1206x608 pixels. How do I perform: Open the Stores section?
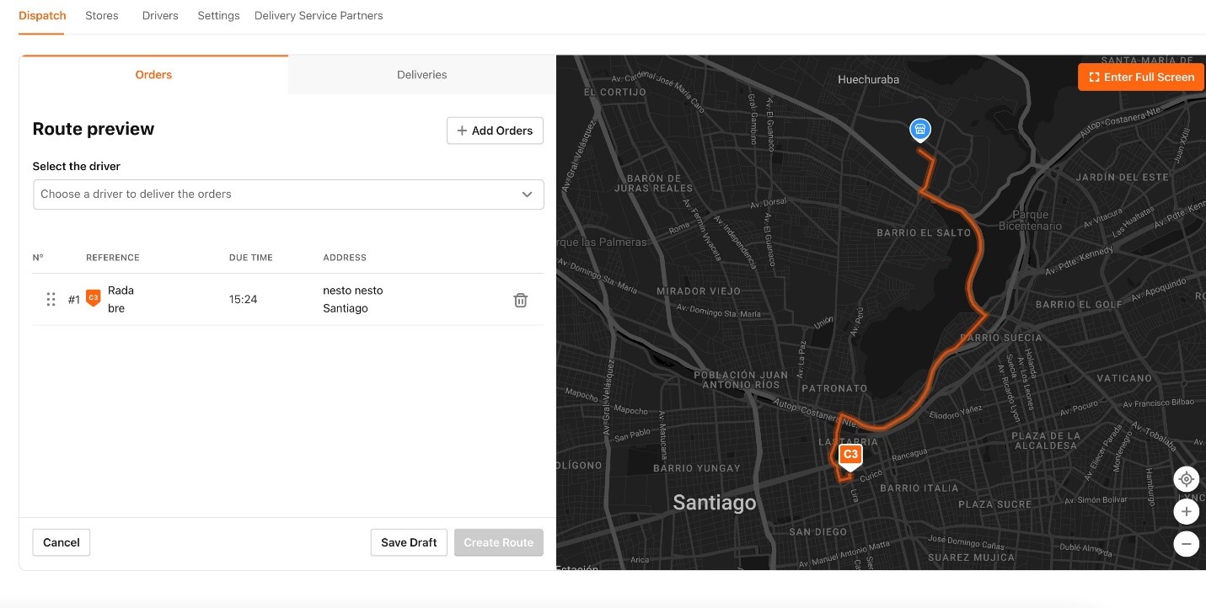tap(102, 15)
